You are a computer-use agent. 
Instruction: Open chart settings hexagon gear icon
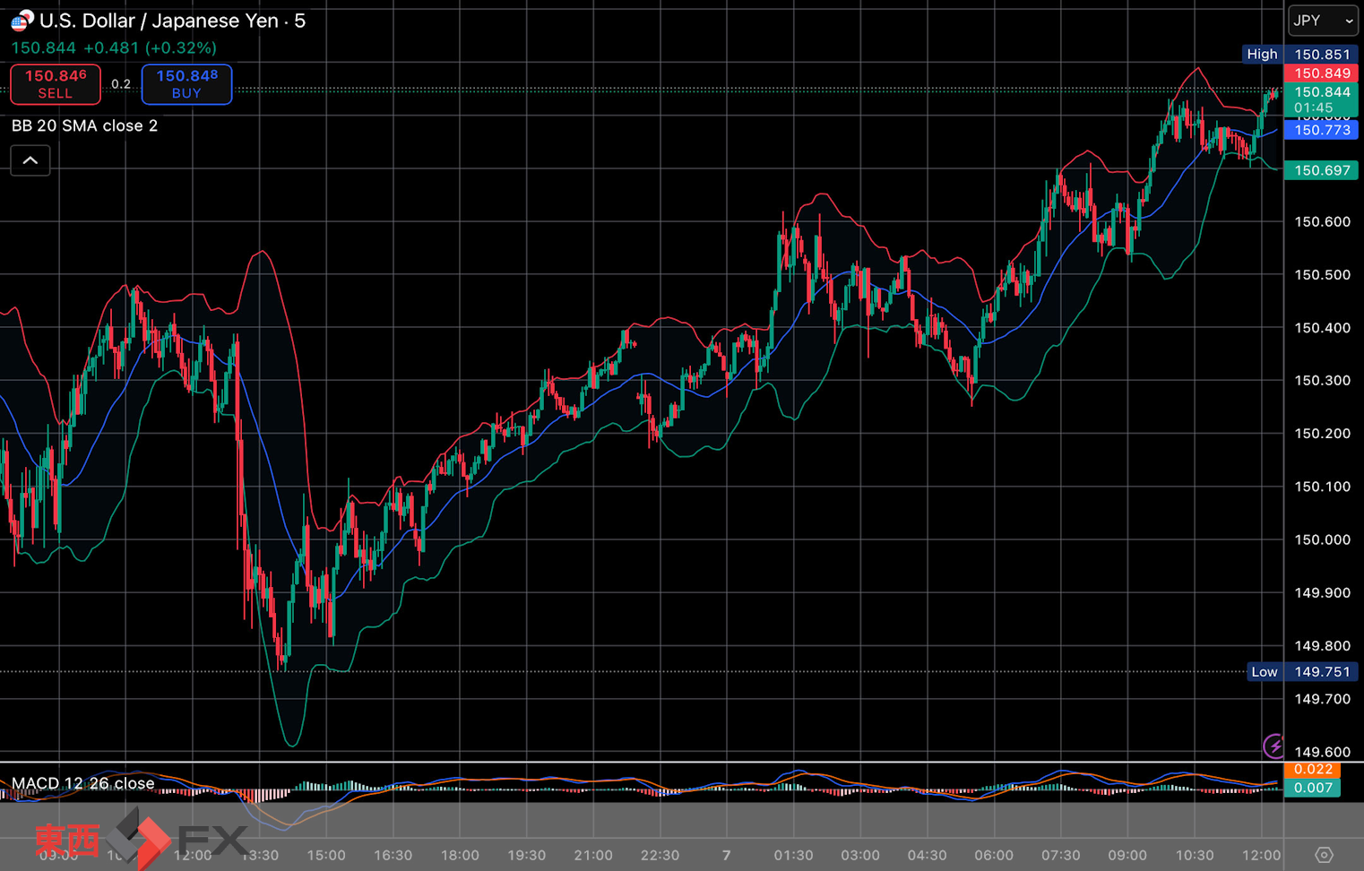[x=1324, y=855]
